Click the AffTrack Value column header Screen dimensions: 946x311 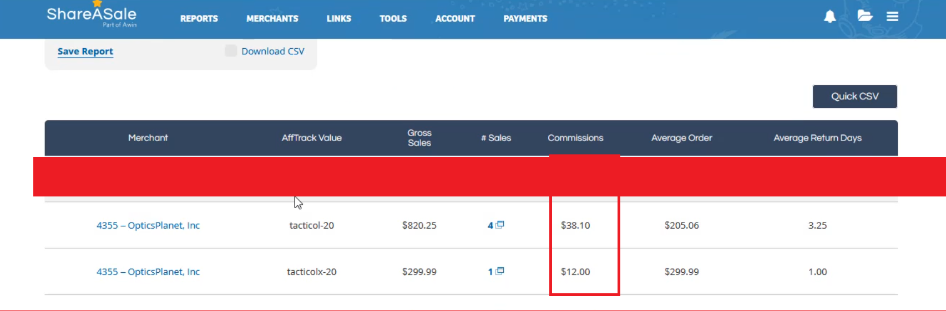[x=312, y=138]
